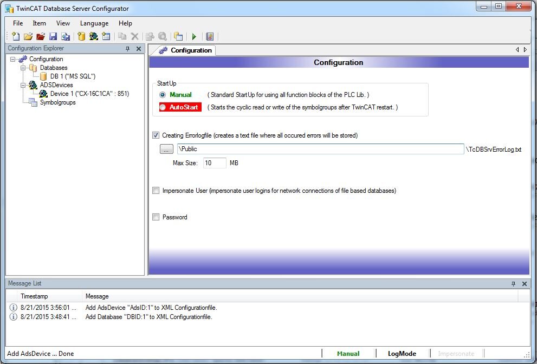Click the greyed edit-page toolbar icon
Image resolution: width=537 pixels, height=364 pixels.
150,36
